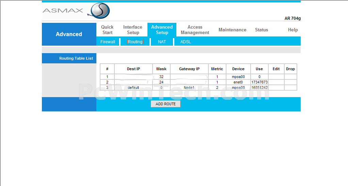Viewport: 348px width, 186px height.
Task: Open the ADSL submenu
Action: pyautogui.click(x=186, y=42)
